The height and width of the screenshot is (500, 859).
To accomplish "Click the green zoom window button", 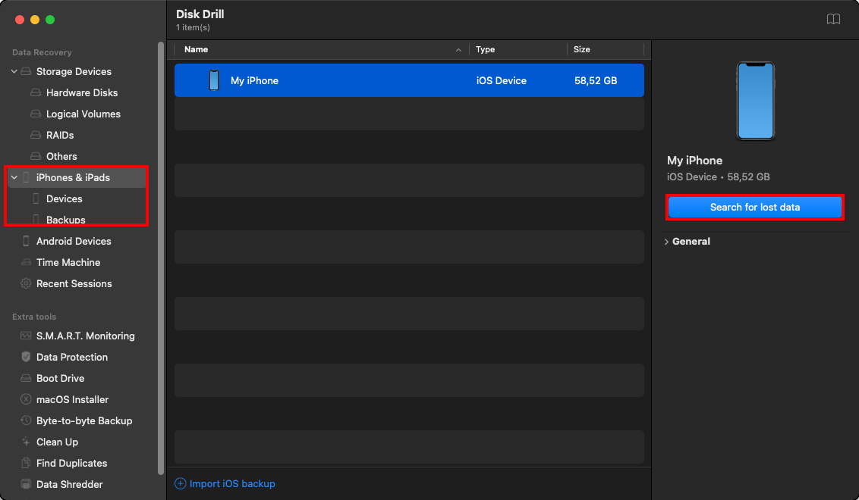I will [50, 20].
